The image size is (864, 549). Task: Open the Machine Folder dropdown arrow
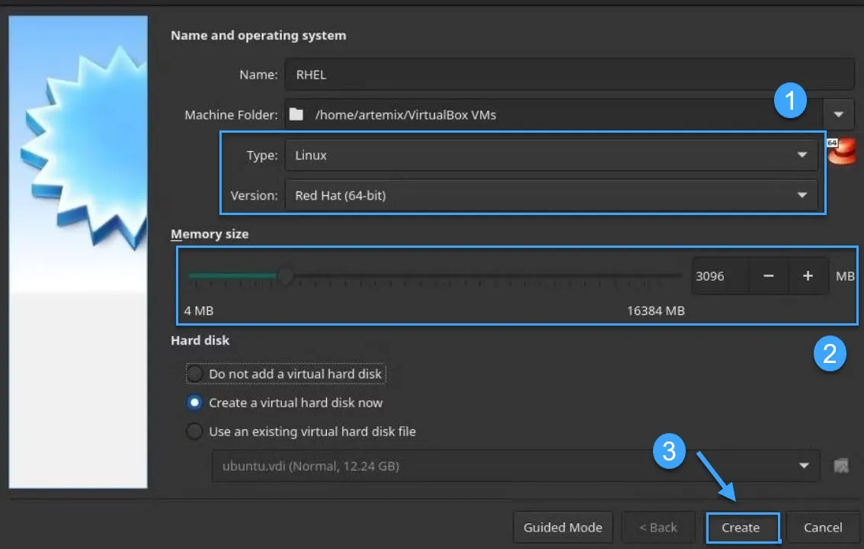pyautogui.click(x=838, y=114)
